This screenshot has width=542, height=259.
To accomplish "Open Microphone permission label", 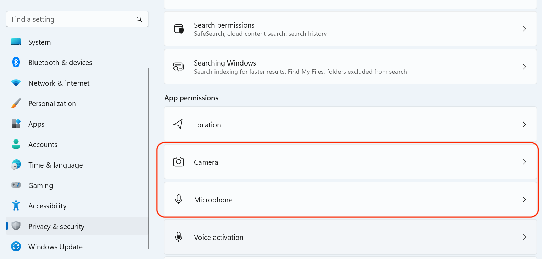I will coord(213,200).
